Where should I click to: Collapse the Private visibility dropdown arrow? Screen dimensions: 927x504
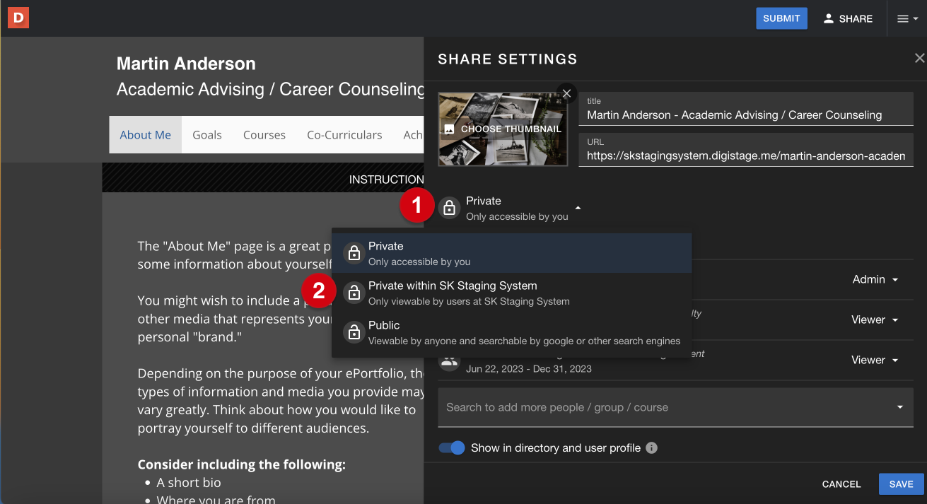tap(578, 208)
